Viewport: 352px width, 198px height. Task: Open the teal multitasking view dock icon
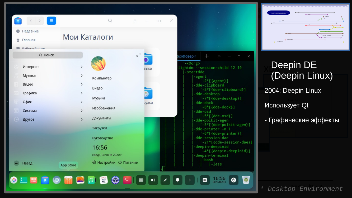tap(24, 180)
